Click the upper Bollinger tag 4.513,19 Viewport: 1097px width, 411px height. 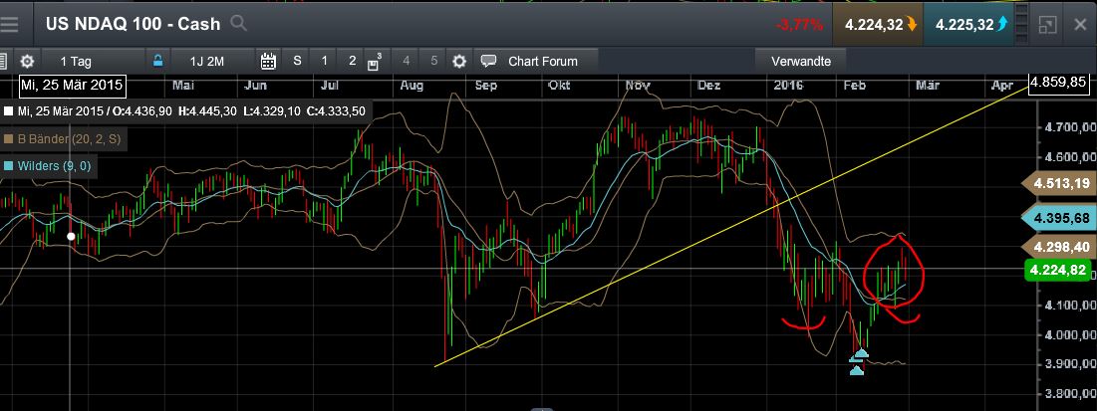pyautogui.click(x=1060, y=184)
